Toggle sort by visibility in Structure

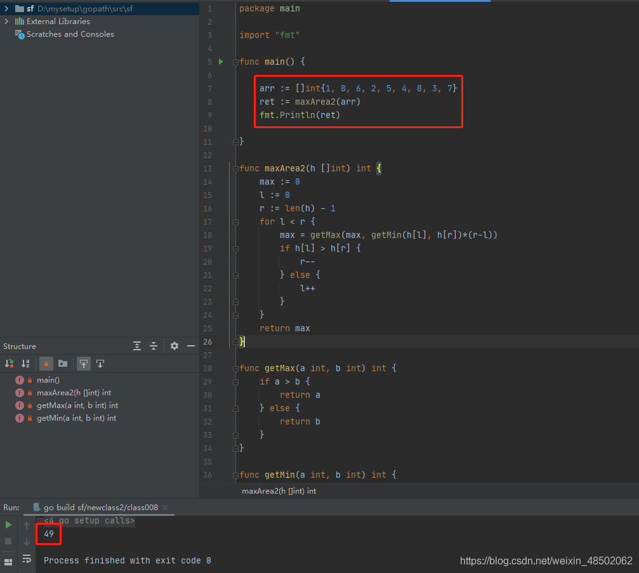pyautogui.click(x=9, y=363)
